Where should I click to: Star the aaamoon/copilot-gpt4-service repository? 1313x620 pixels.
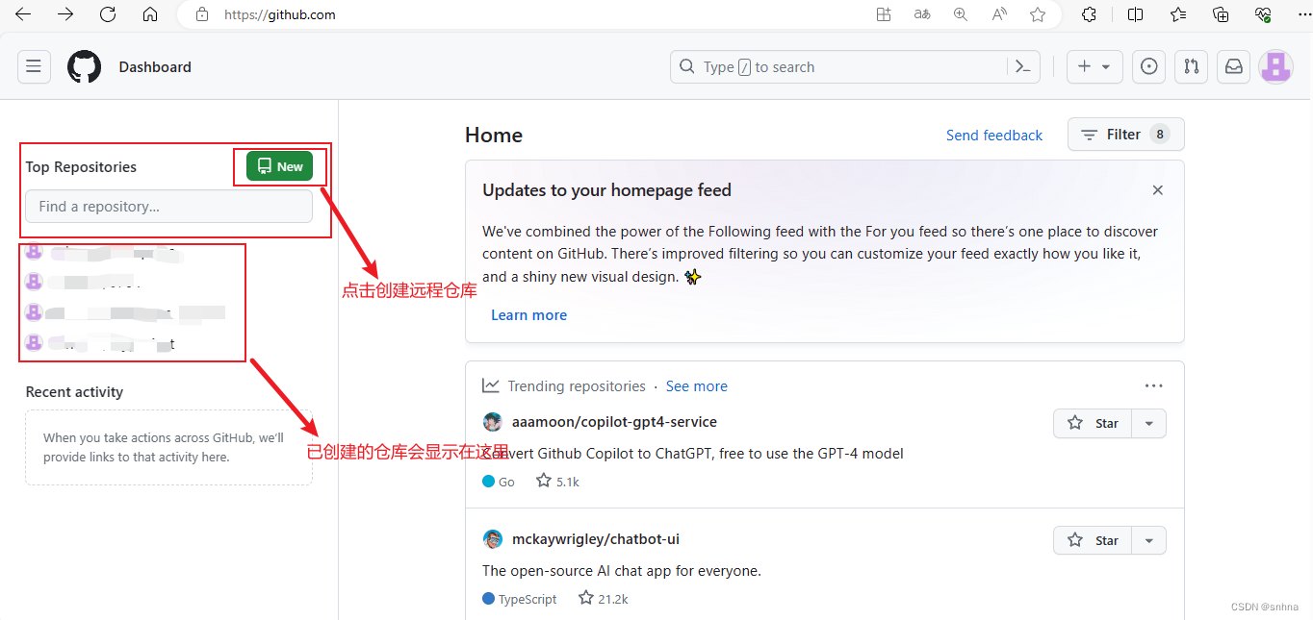(1093, 423)
